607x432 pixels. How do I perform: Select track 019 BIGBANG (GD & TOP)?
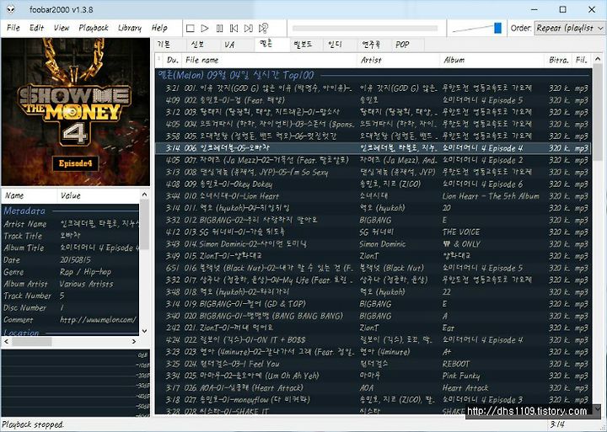[373, 304]
